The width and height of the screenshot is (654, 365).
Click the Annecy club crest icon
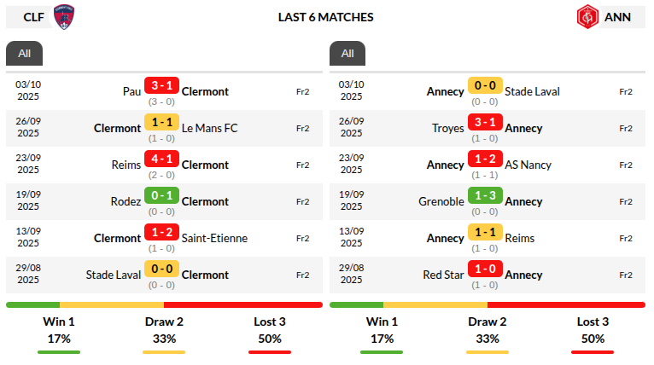coord(587,17)
